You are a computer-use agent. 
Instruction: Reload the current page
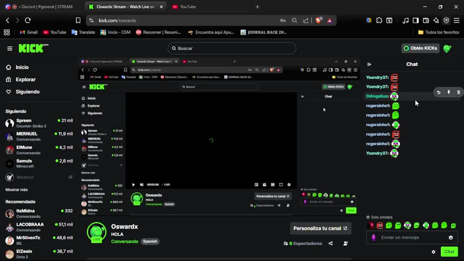(x=28, y=21)
